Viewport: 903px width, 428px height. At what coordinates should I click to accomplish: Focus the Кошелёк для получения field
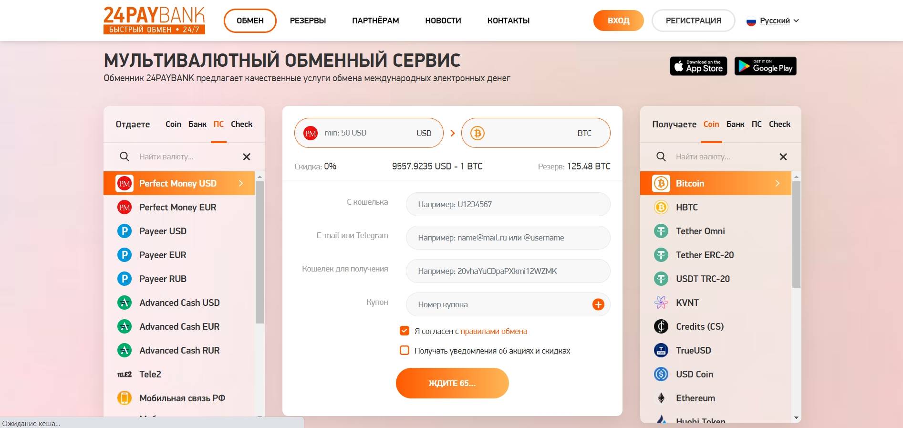click(508, 271)
